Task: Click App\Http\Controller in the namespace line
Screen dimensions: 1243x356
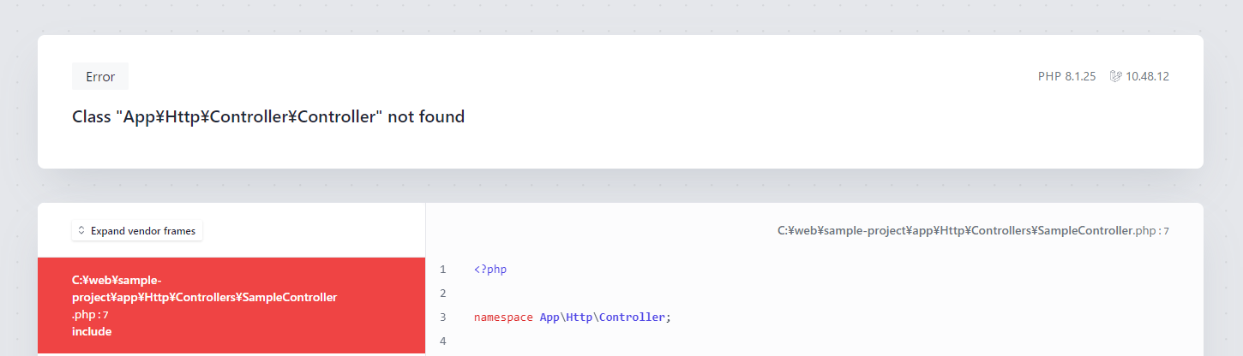Action: tap(602, 317)
